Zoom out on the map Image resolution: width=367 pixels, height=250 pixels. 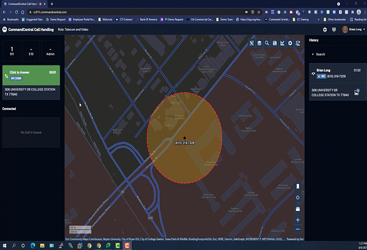tap(298, 229)
